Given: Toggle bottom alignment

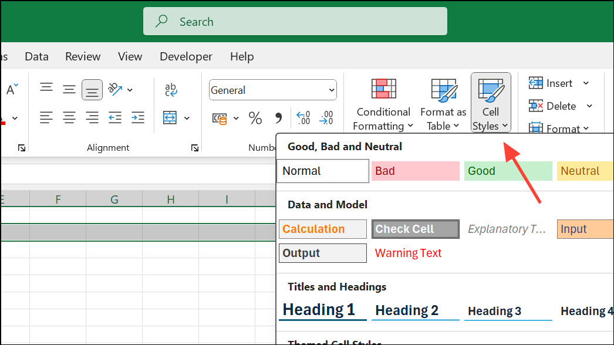Looking at the screenshot, I should pos(92,89).
